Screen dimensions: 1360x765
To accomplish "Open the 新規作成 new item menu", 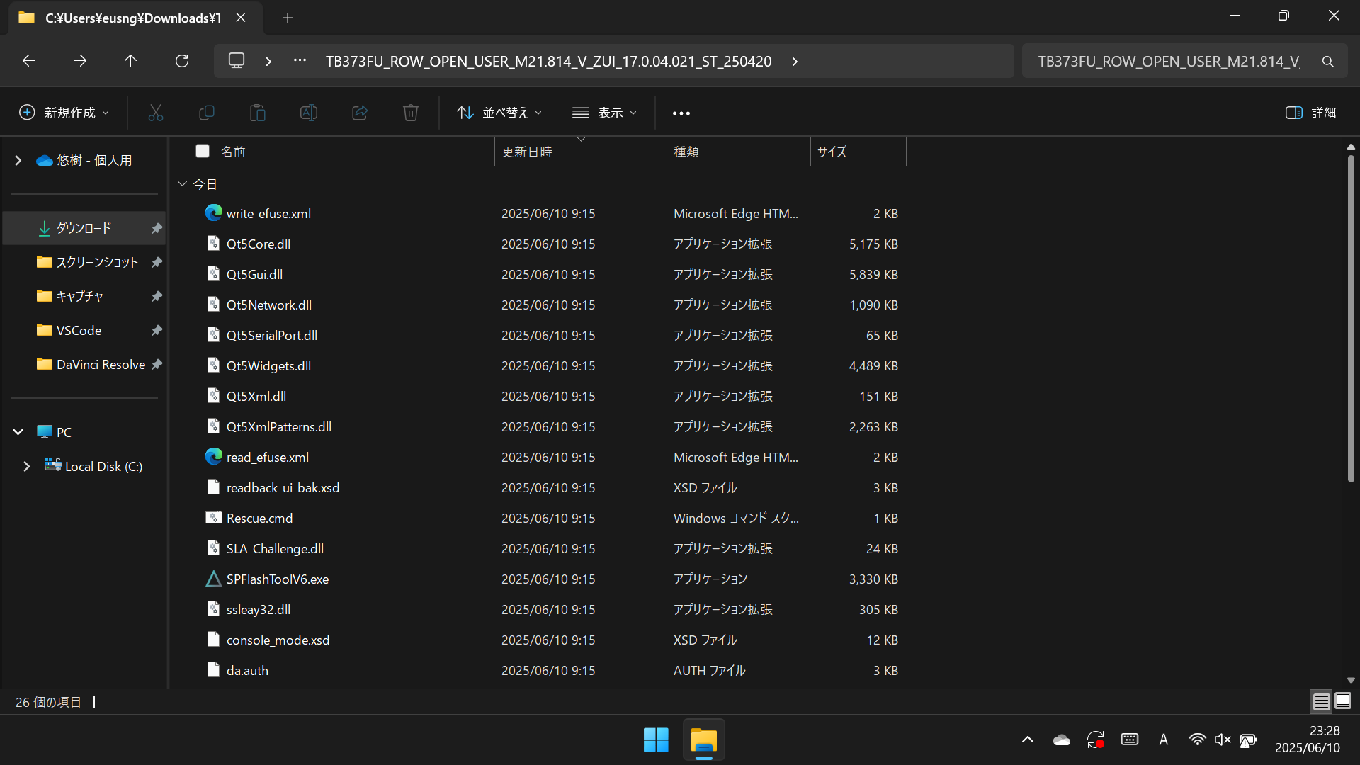I will tap(63, 113).
